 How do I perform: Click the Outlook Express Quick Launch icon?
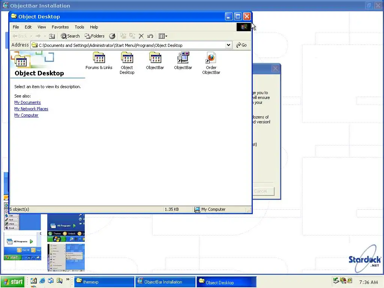pyautogui.click(x=51, y=280)
